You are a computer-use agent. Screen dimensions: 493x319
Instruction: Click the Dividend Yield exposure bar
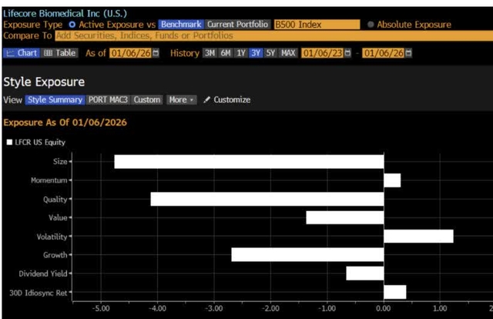point(365,274)
